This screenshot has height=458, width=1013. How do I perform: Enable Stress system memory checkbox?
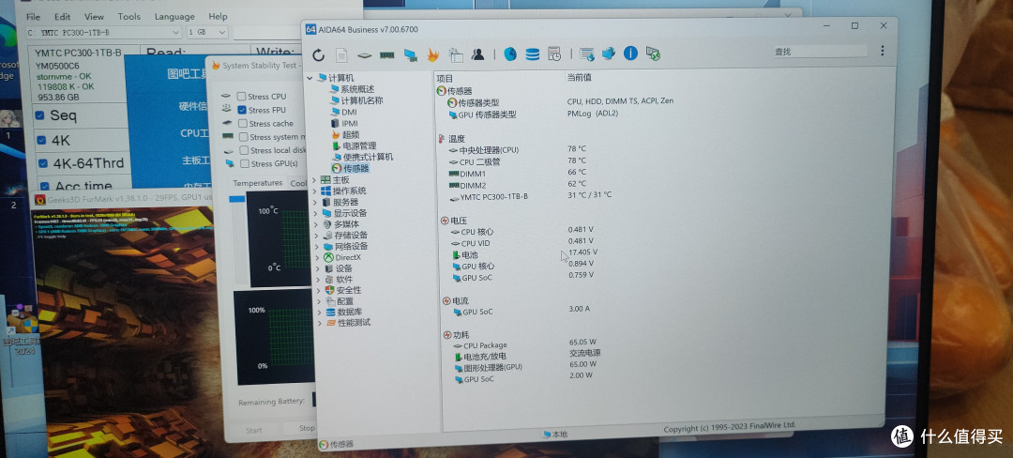click(244, 137)
